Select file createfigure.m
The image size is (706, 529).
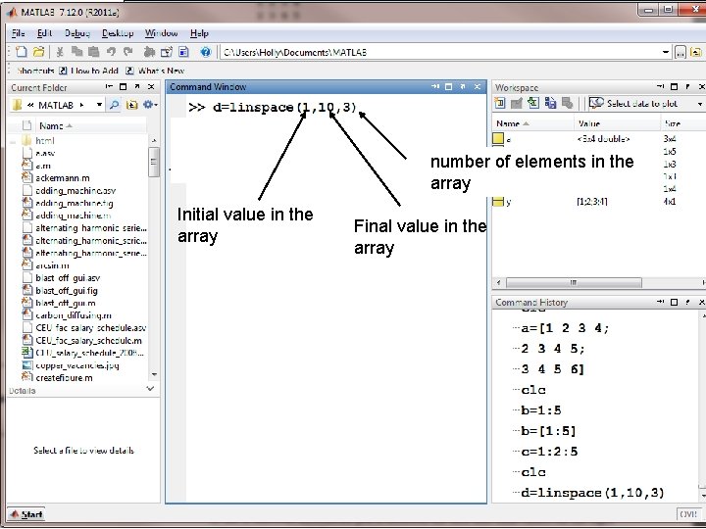64,378
